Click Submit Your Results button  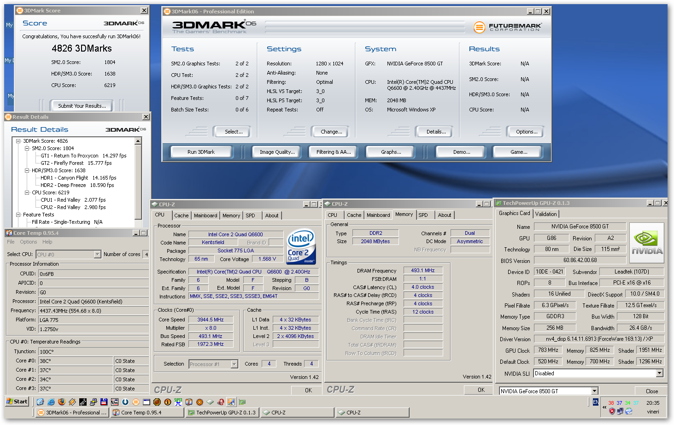point(82,106)
